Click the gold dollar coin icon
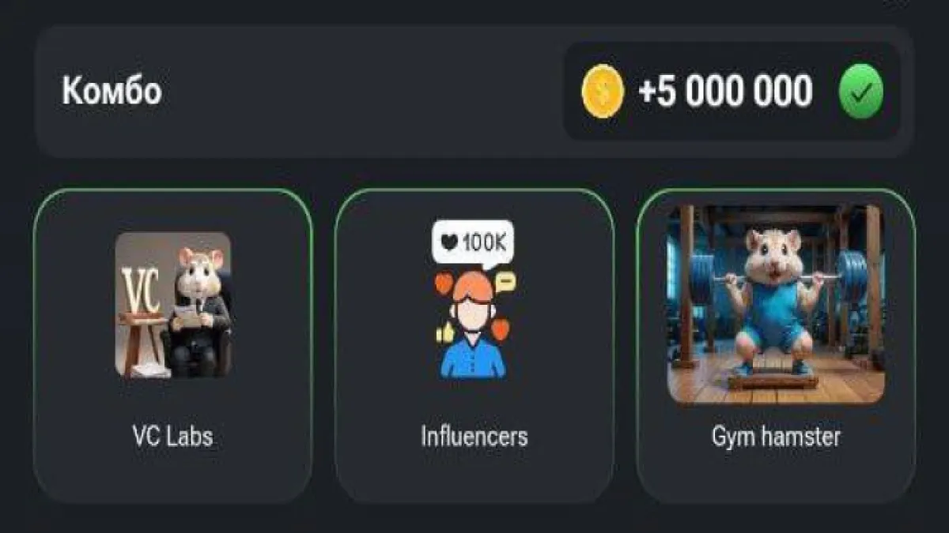Viewport: 949px width, 533px height. click(x=603, y=91)
